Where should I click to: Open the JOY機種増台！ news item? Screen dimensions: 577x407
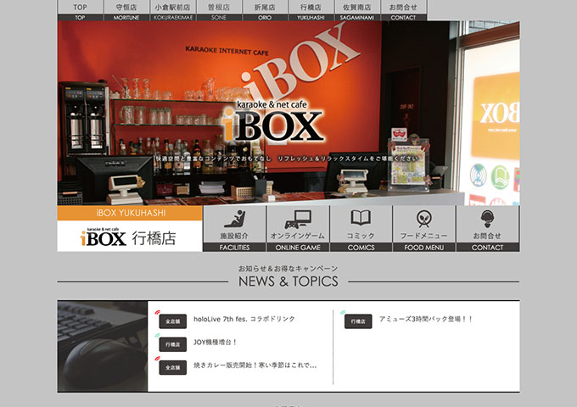[216, 343]
